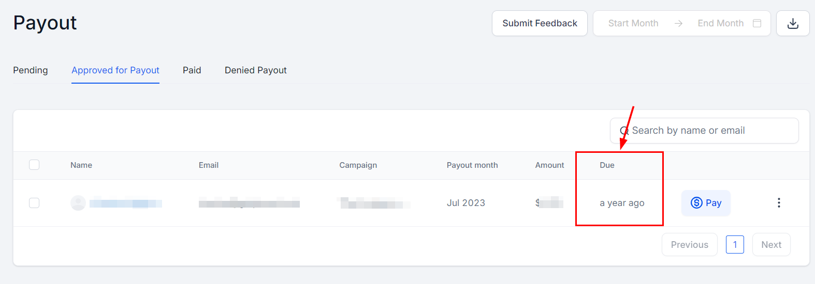Toggle the select-all header checkbox

coord(34,165)
